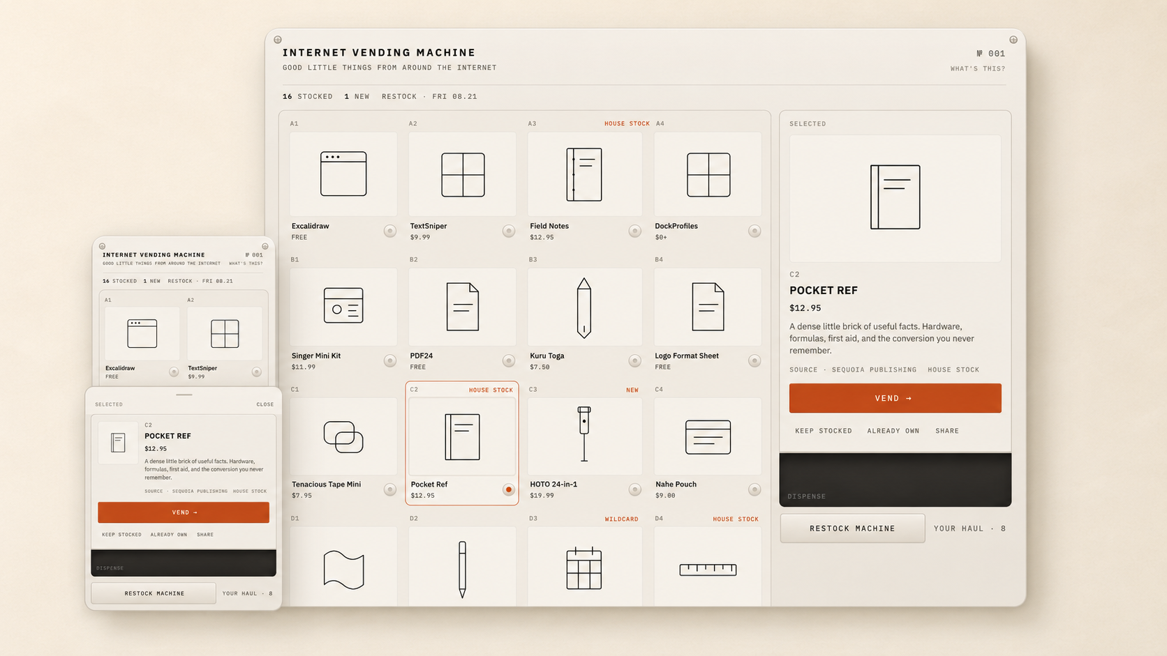Click the Tenacious Tape Mini overlapping-patches icon
Image resolution: width=1167 pixels, height=656 pixels.
click(x=343, y=437)
